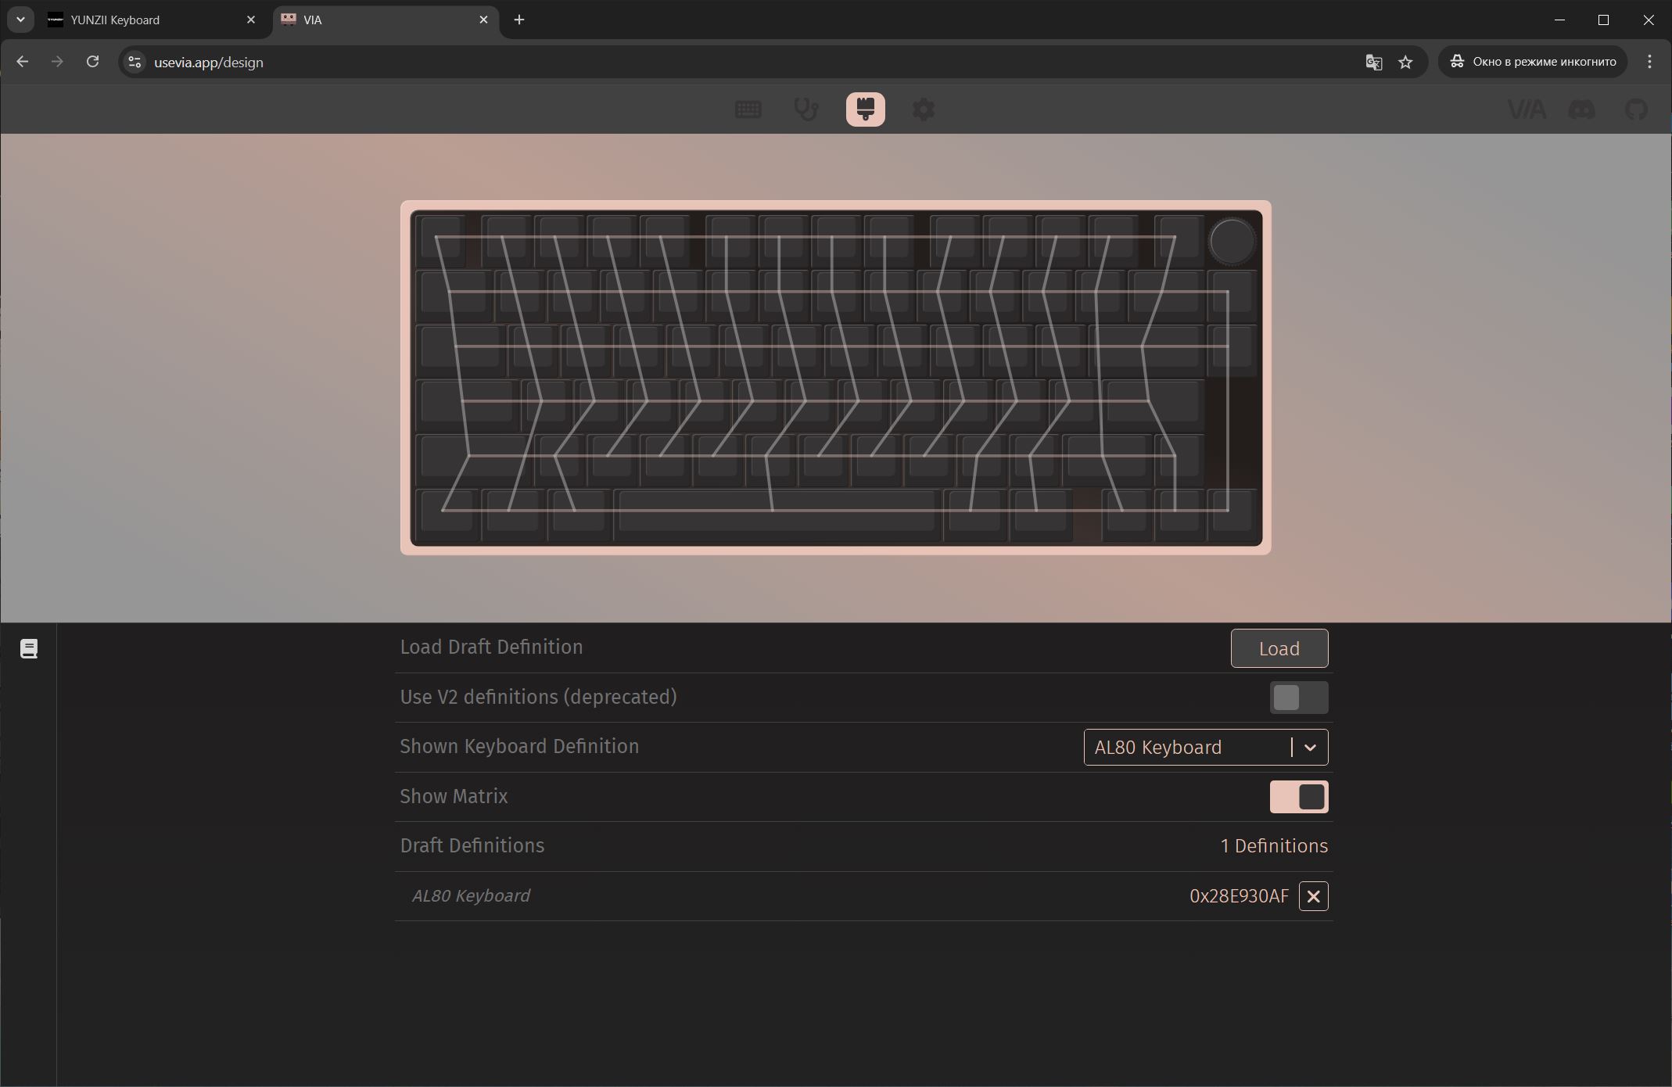Select the Design brush tab icon
The height and width of the screenshot is (1087, 1672).
click(865, 109)
